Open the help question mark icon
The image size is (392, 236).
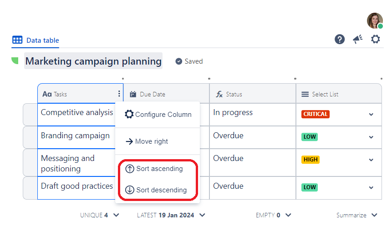[340, 40]
